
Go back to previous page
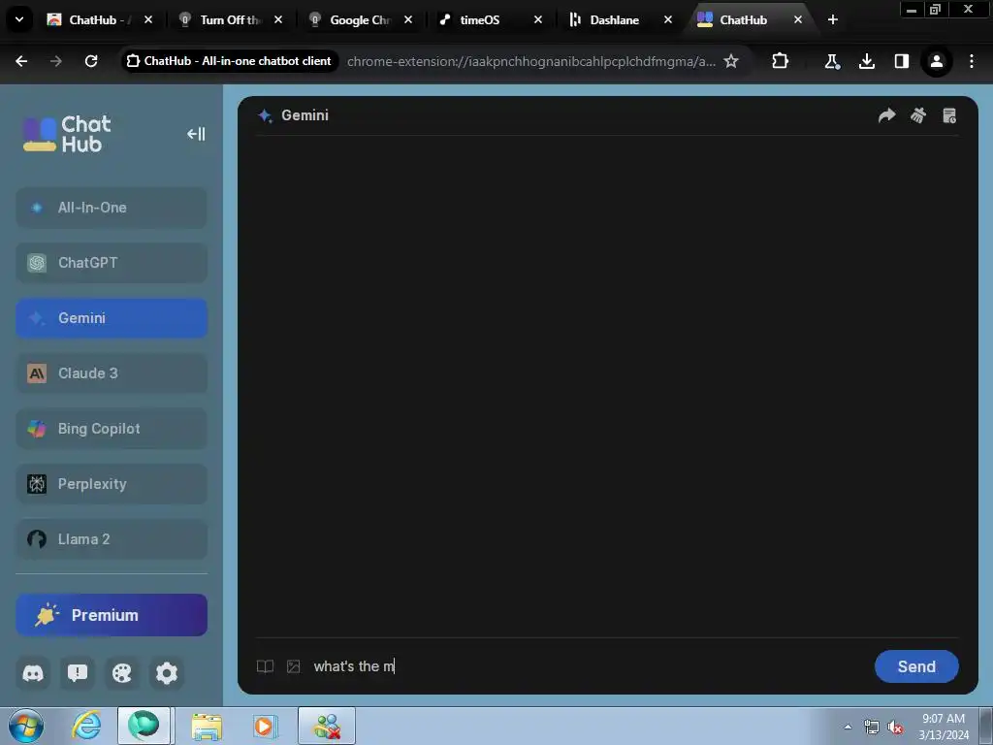coord(21,61)
